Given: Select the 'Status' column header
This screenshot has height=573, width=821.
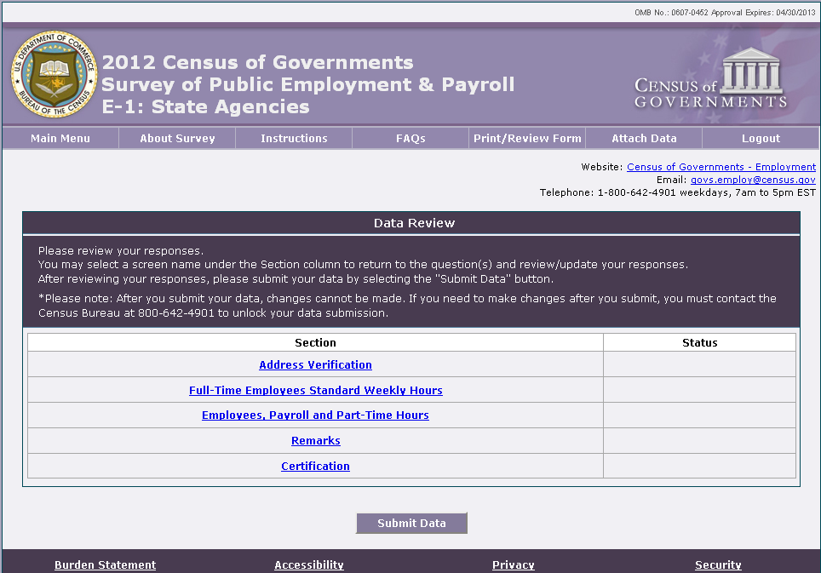Looking at the screenshot, I should 699,343.
